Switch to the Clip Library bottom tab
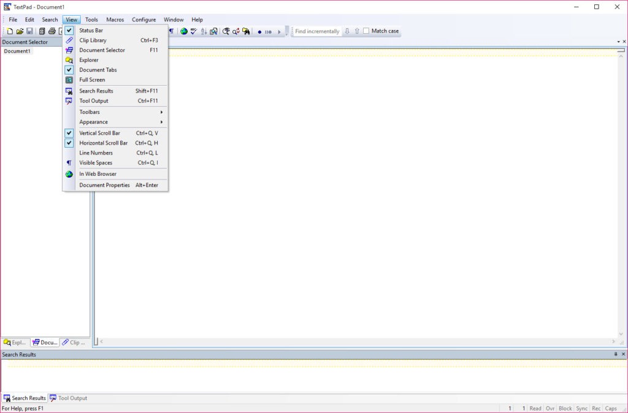The height and width of the screenshot is (413, 628). point(74,343)
